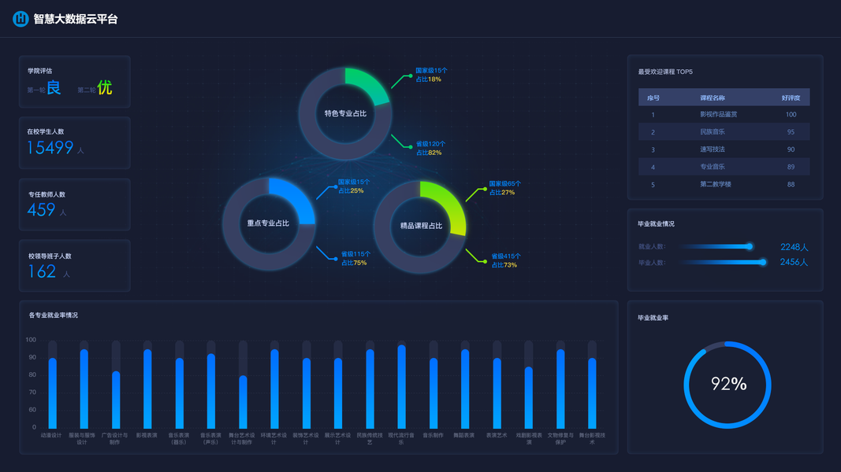Click the 专任教师人数 card title
The width and height of the screenshot is (841, 472).
click(47, 194)
